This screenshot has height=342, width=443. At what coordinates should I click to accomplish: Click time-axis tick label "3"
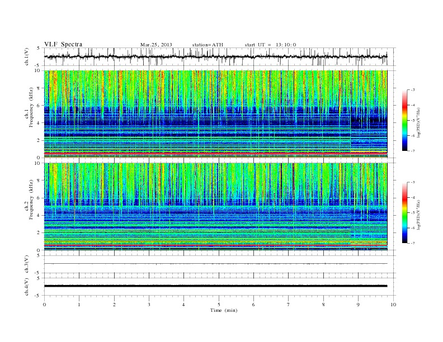coord(149,305)
